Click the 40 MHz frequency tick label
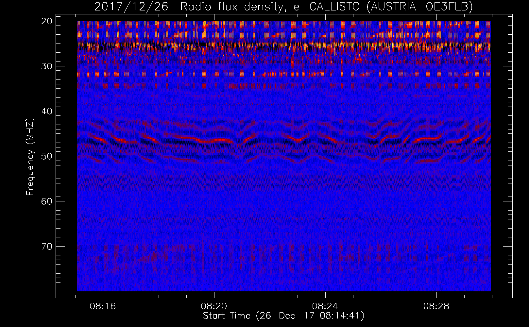This screenshot has width=529, height=327. click(47, 111)
